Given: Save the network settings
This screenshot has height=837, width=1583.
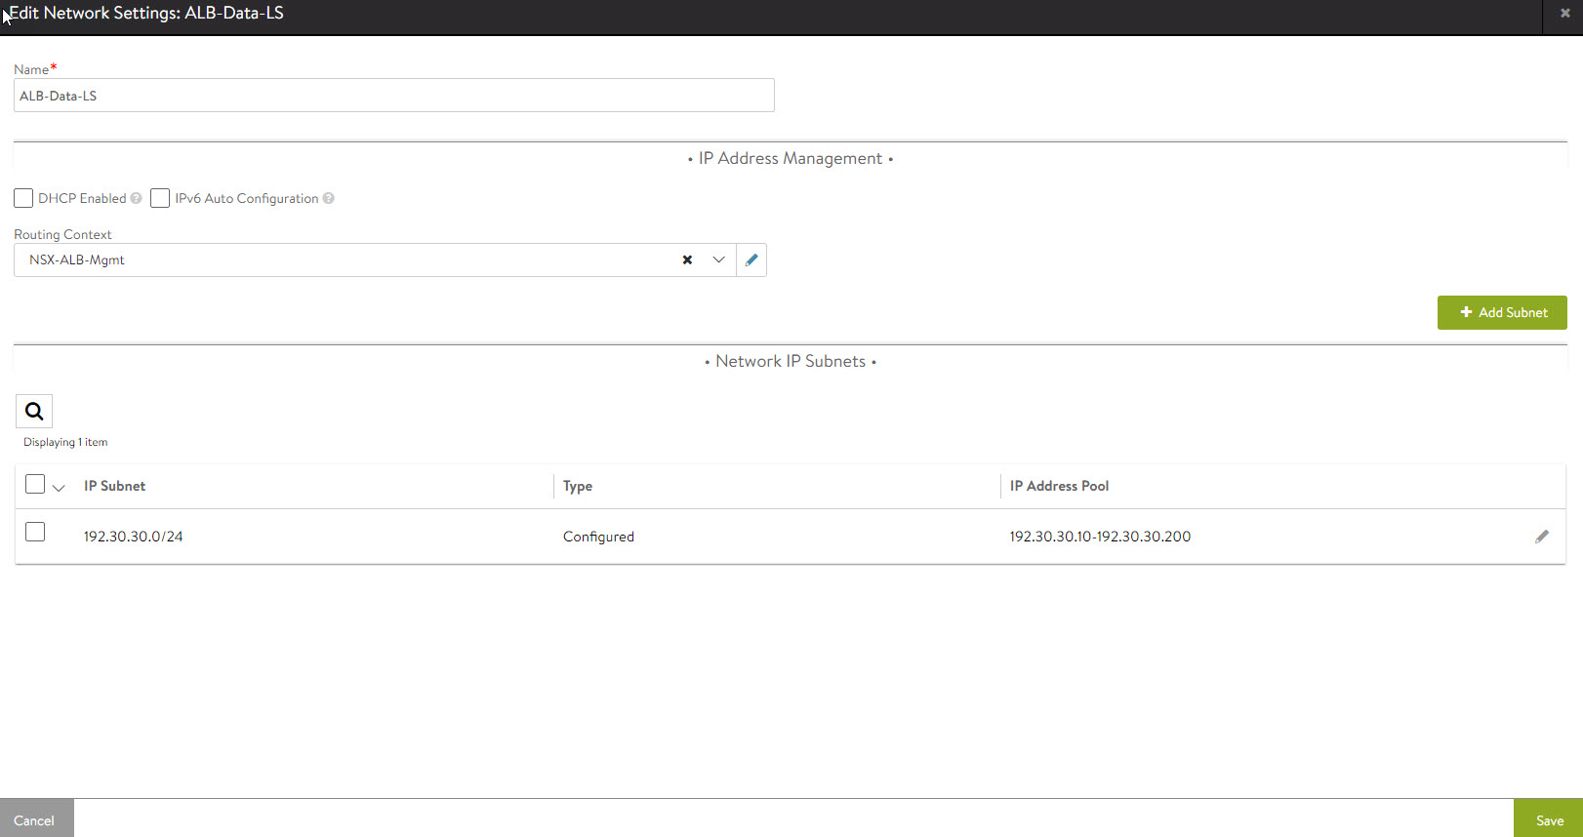Looking at the screenshot, I should tap(1549, 819).
